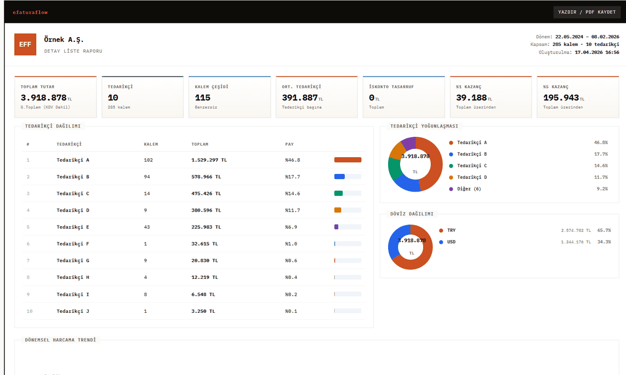Click the %1 KAZANÇ 39.188 card
Screen dimensions: 626x375
click(x=491, y=97)
